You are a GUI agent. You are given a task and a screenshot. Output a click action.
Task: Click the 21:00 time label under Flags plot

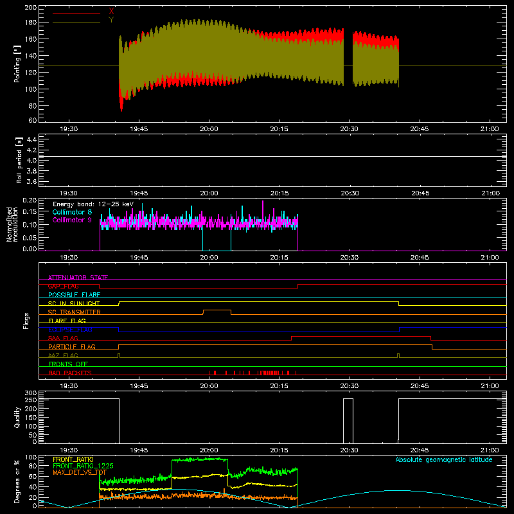point(490,386)
